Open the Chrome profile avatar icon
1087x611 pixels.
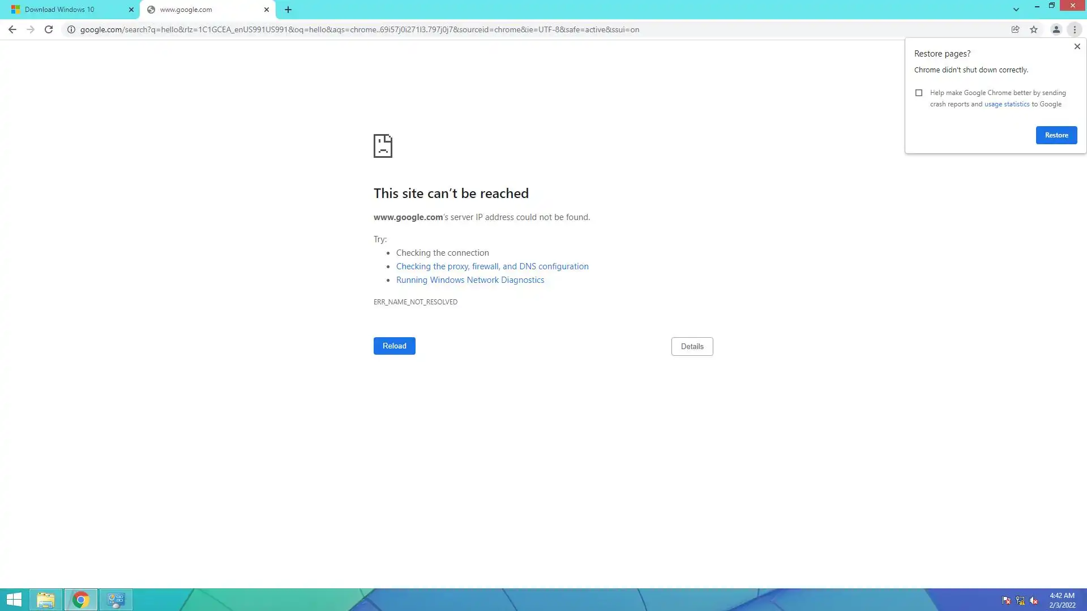point(1056,29)
